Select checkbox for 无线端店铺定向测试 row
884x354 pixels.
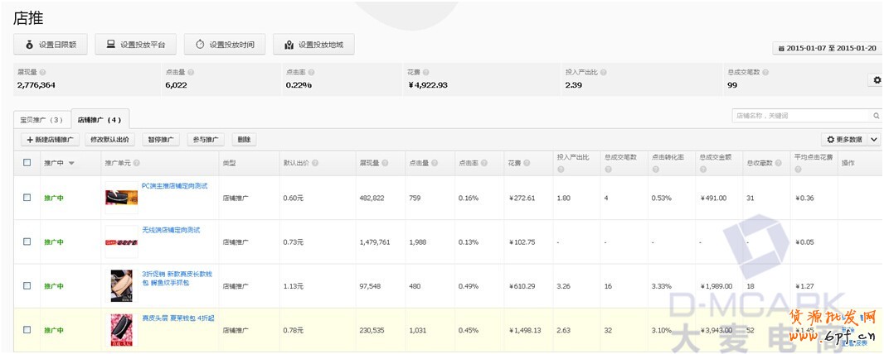click(27, 242)
